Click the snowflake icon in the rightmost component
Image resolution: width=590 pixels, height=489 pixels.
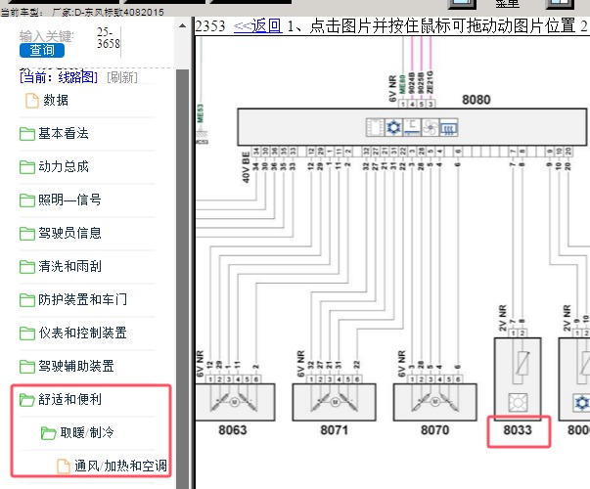pyautogui.click(x=581, y=403)
